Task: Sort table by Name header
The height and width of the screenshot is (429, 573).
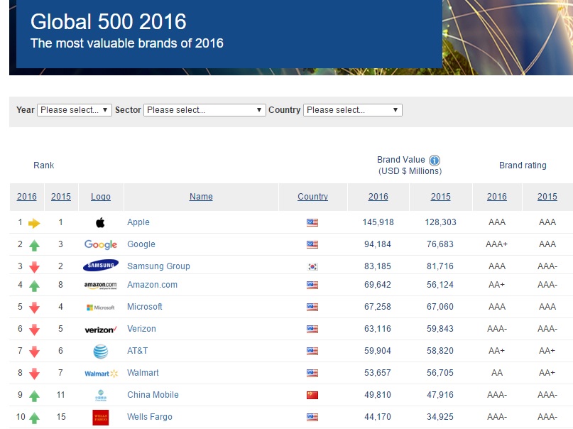Action: coord(201,197)
